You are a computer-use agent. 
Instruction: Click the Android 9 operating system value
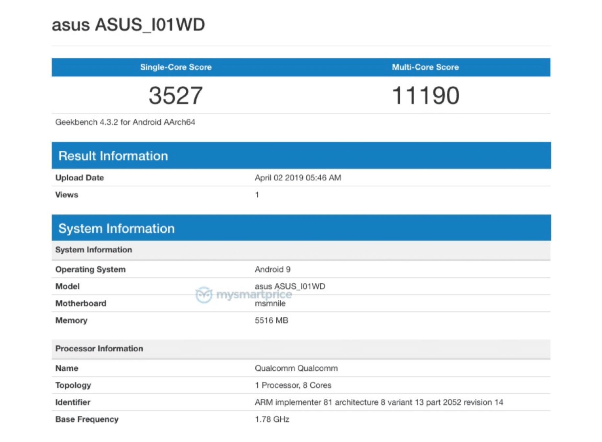point(272,269)
